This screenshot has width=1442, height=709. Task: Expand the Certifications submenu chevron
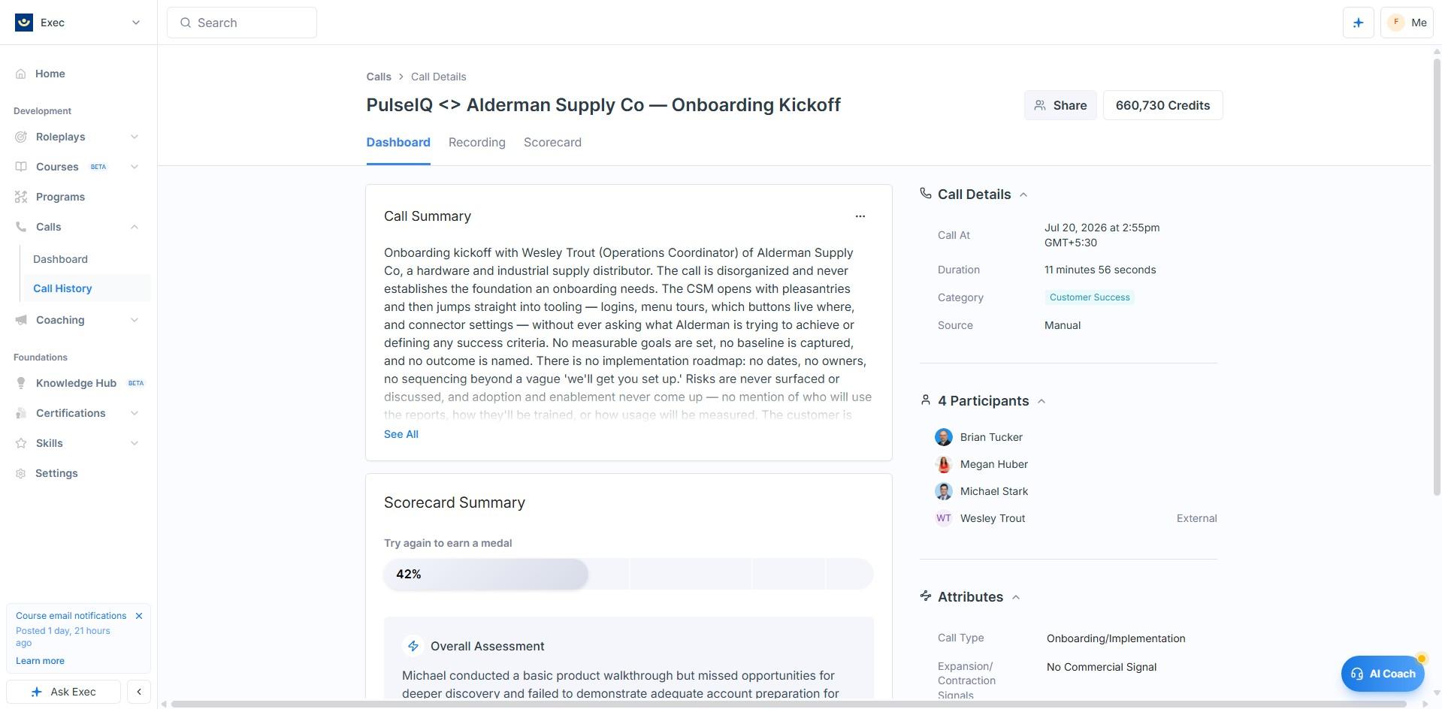135,413
